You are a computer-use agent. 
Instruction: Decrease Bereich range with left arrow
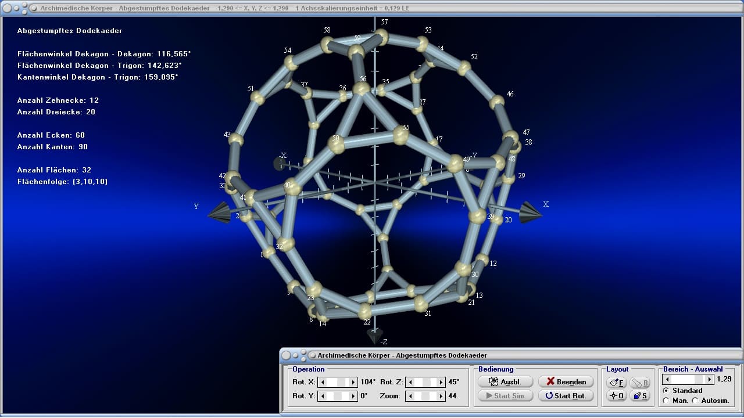[x=667, y=379]
